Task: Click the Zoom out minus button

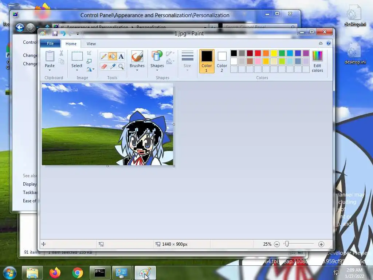Action: click(x=277, y=244)
